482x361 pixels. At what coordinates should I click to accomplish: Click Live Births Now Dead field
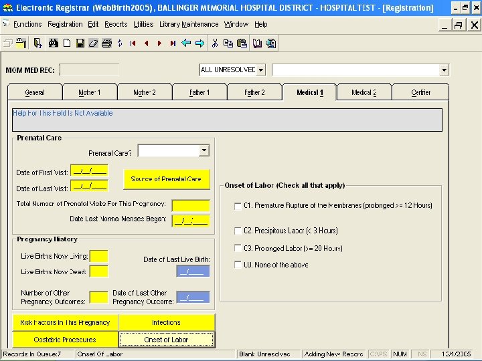(98, 271)
